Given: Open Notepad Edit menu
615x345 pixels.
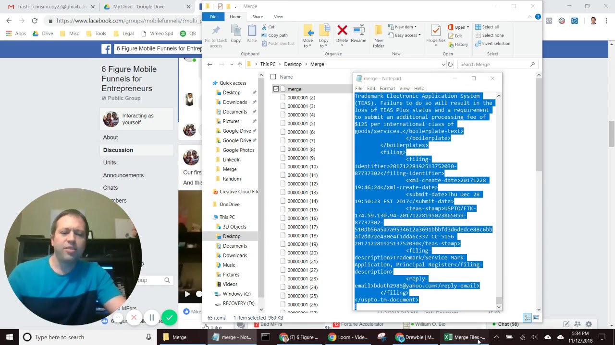Looking at the screenshot, I should [x=371, y=88].
